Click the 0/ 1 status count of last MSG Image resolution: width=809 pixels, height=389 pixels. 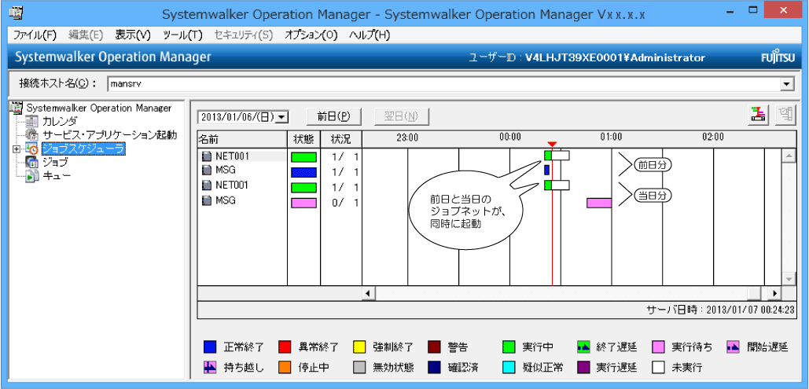346,202
